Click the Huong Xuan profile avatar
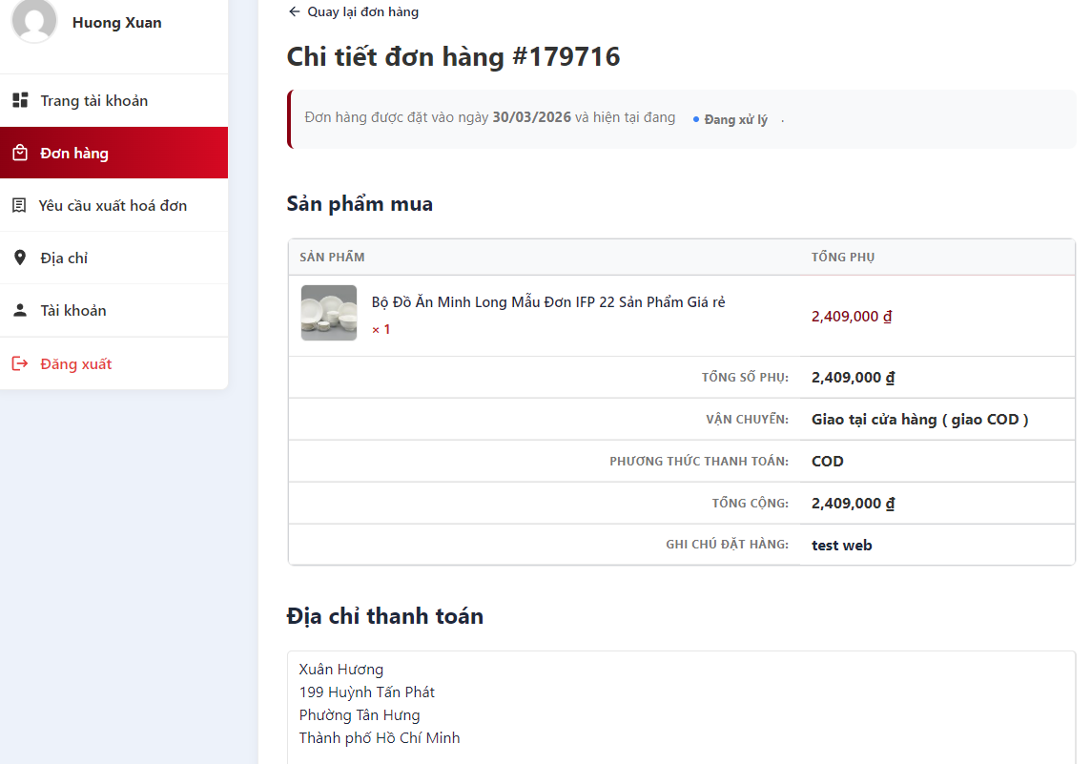This screenshot has height=764, width=1091. [x=34, y=20]
